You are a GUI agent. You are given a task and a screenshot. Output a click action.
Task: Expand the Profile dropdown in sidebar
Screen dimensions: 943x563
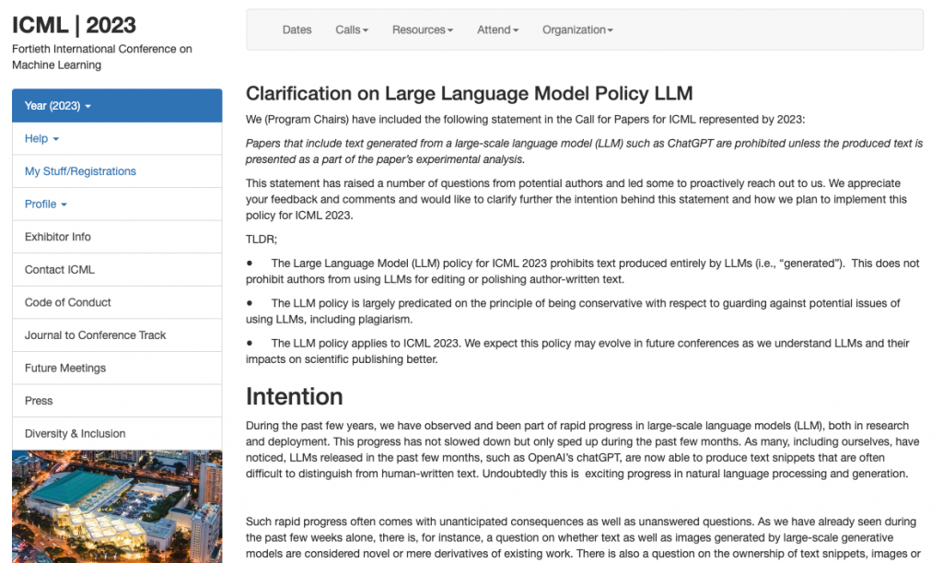(x=117, y=204)
